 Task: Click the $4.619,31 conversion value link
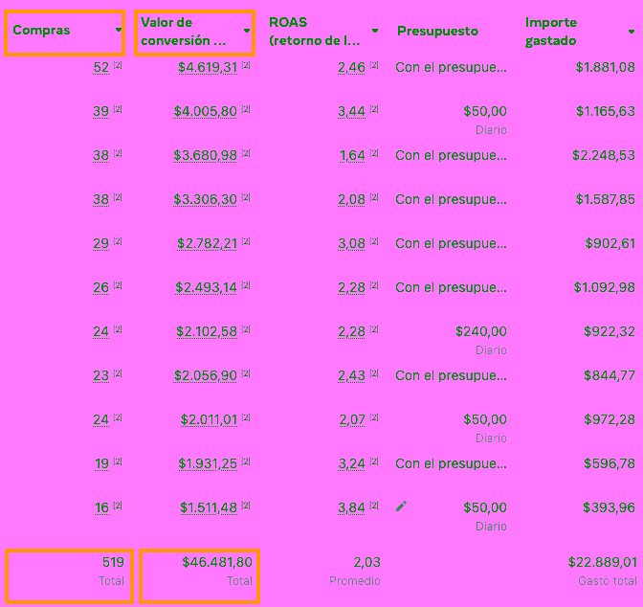pos(208,67)
